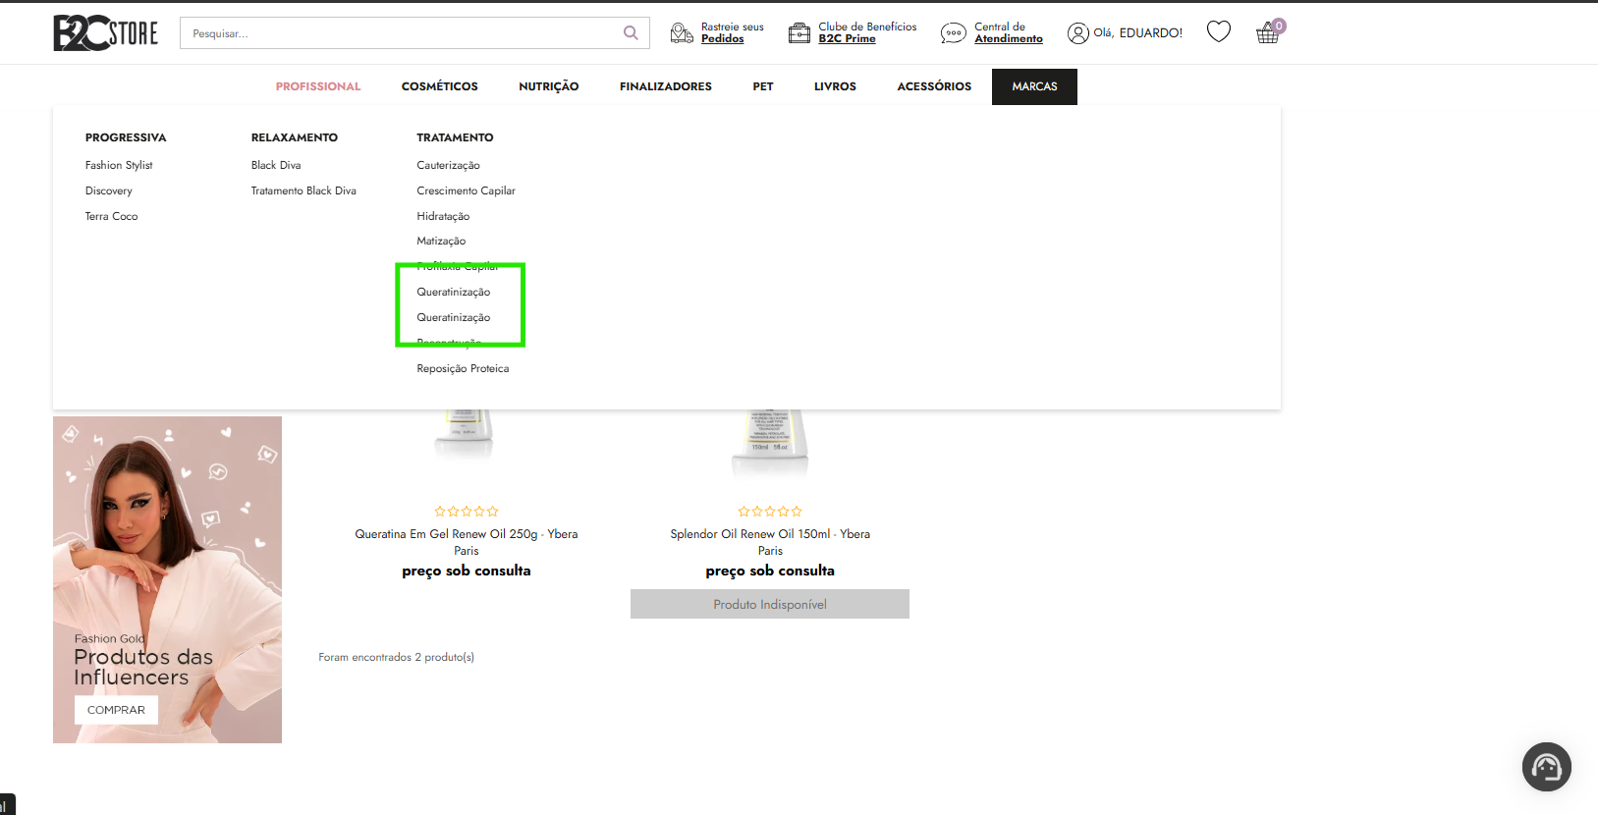The width and height of the screenshot is (1598, 815).
Task: Choose Hidratação from the treatment list
Action: tap(443, 216)
